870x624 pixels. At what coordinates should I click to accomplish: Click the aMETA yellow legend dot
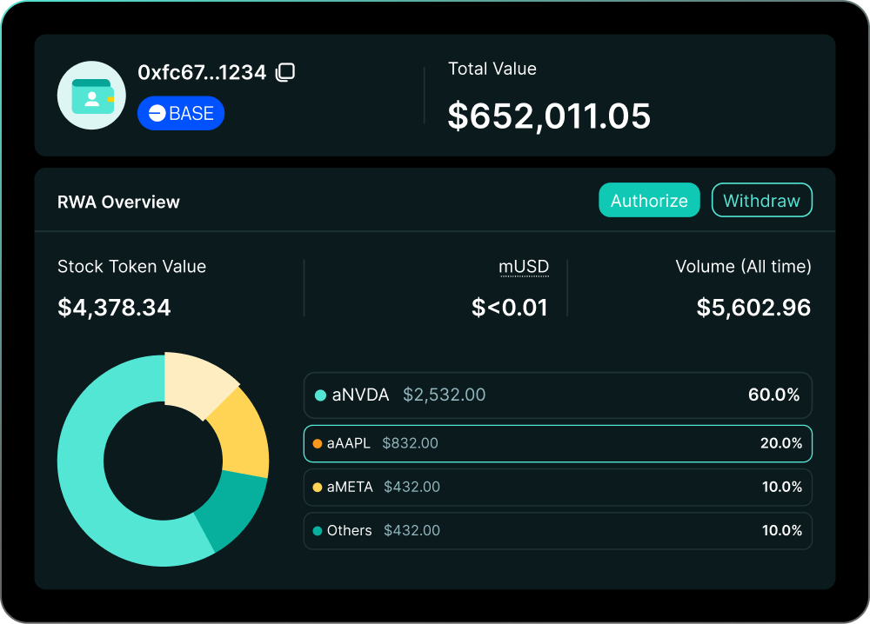[318, 487]
